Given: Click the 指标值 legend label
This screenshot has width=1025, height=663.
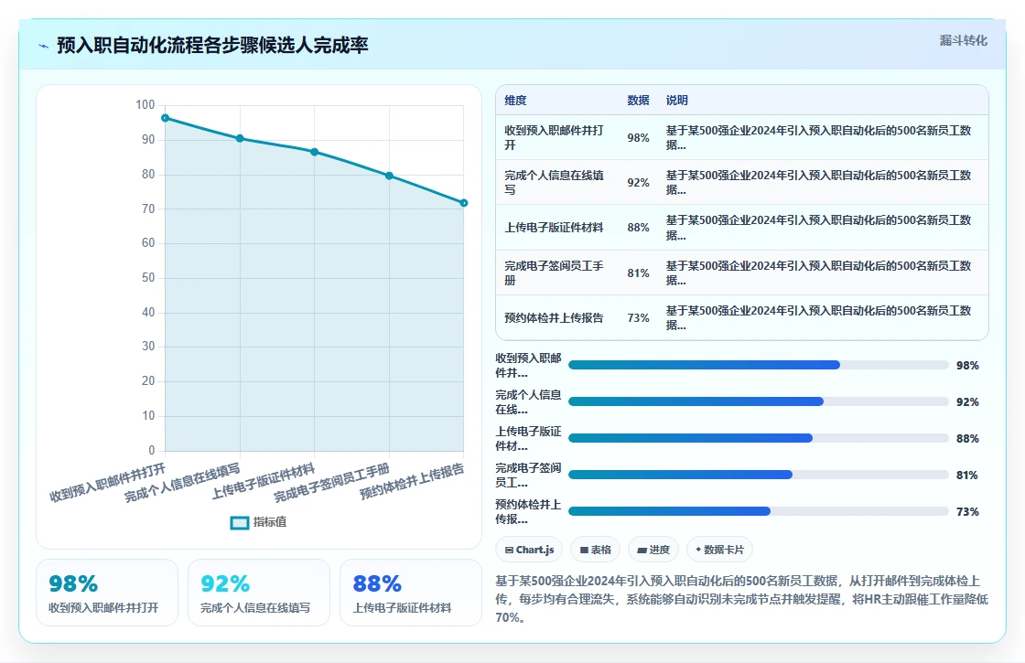Looking at the screenshot, I should coord(270,522).
